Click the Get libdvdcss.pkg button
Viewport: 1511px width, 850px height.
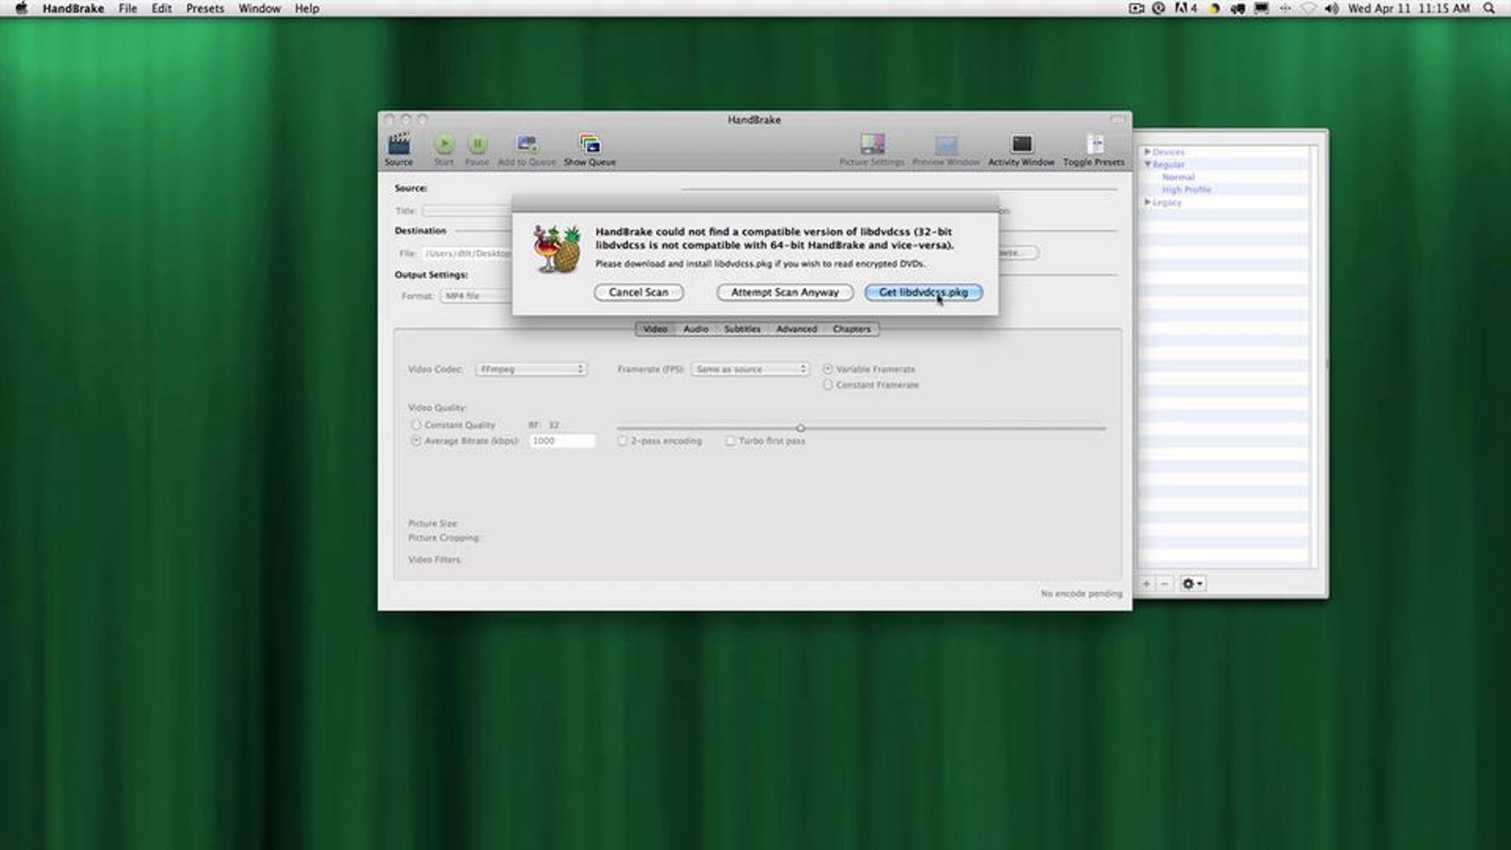923,292
